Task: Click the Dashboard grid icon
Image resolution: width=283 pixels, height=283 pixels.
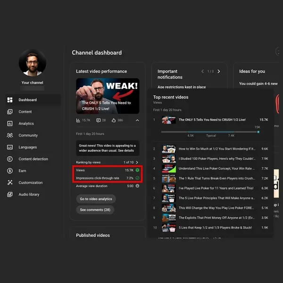Action: pyautogui.click(x=10, y=100)
